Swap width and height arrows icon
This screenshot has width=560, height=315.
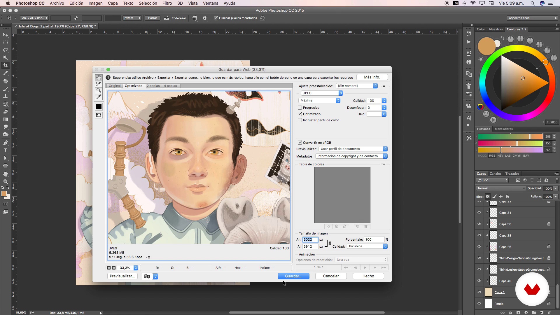76,18
